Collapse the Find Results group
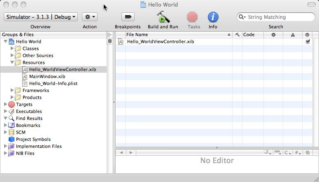319x182 pixels. pyautogui.click(x=5, y=118)
